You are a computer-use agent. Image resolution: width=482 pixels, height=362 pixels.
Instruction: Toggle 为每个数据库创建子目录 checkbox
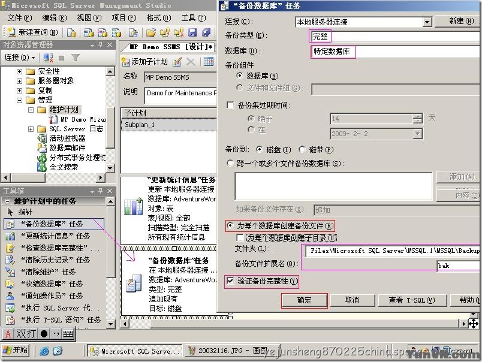[240, 237]
